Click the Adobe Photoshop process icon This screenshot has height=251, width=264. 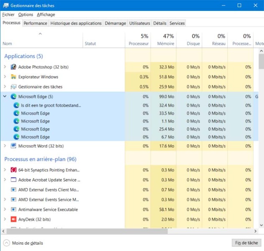[13, 67]
